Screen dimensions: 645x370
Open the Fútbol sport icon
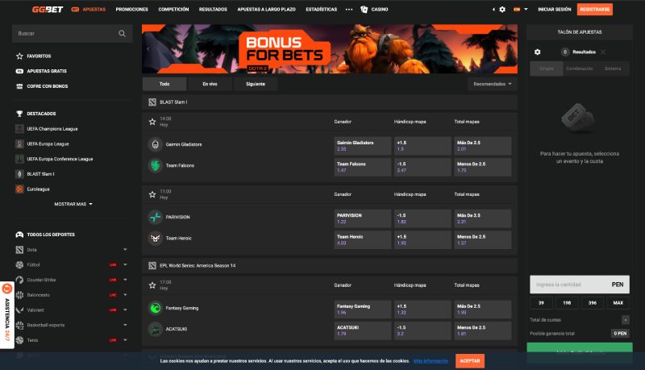pos(19,264)
